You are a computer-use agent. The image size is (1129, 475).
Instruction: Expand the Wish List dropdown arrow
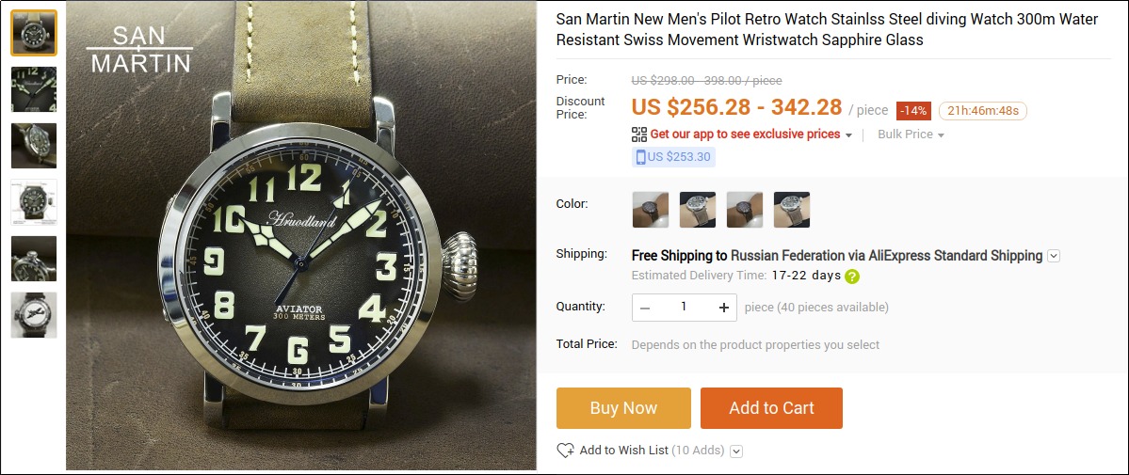pos(736,451)
